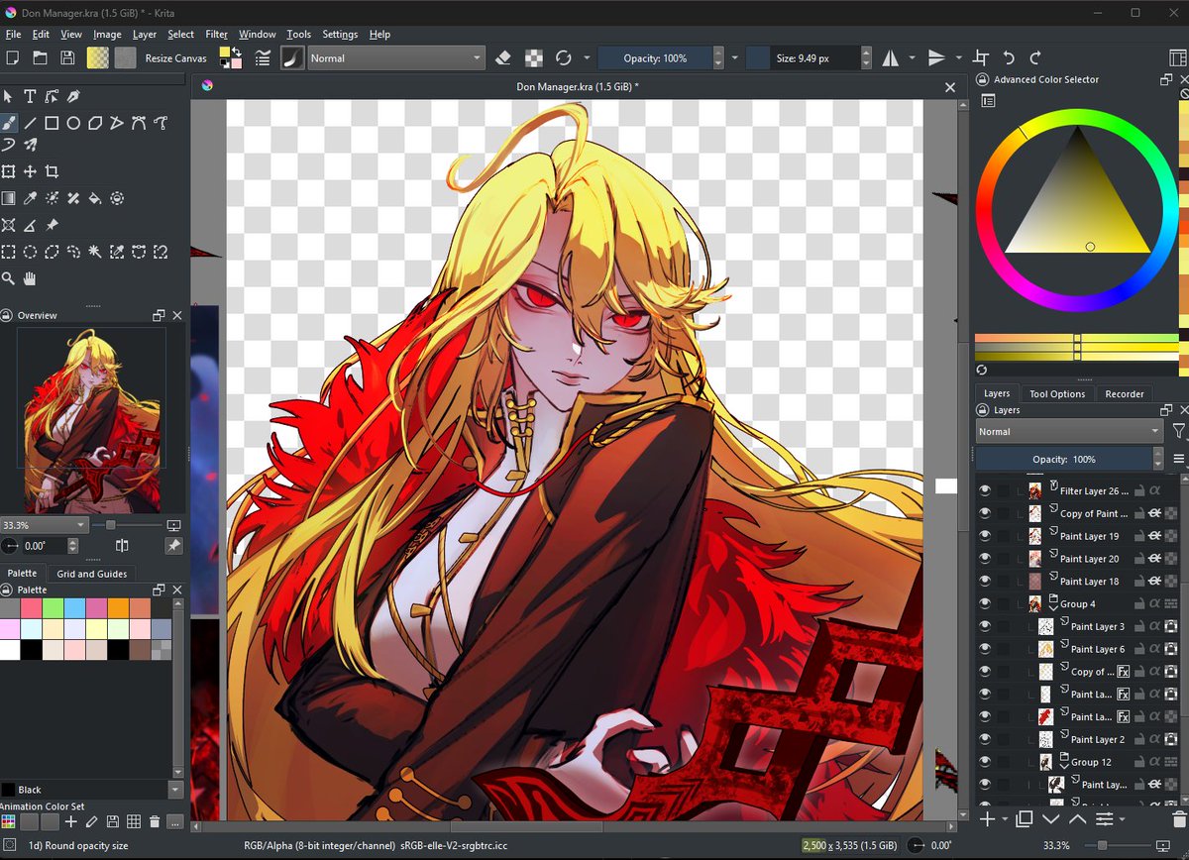Open the brush blending mode dropdown
Screen dimensions: 1189x860
(395, 58)
